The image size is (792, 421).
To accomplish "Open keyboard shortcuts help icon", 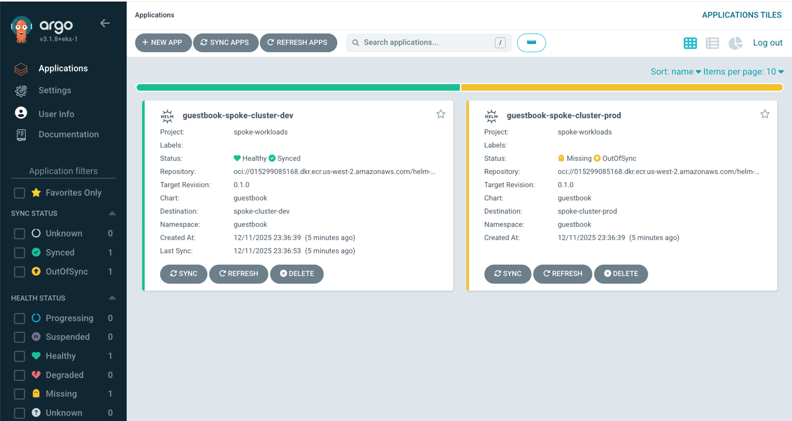I will coord(531,43).
